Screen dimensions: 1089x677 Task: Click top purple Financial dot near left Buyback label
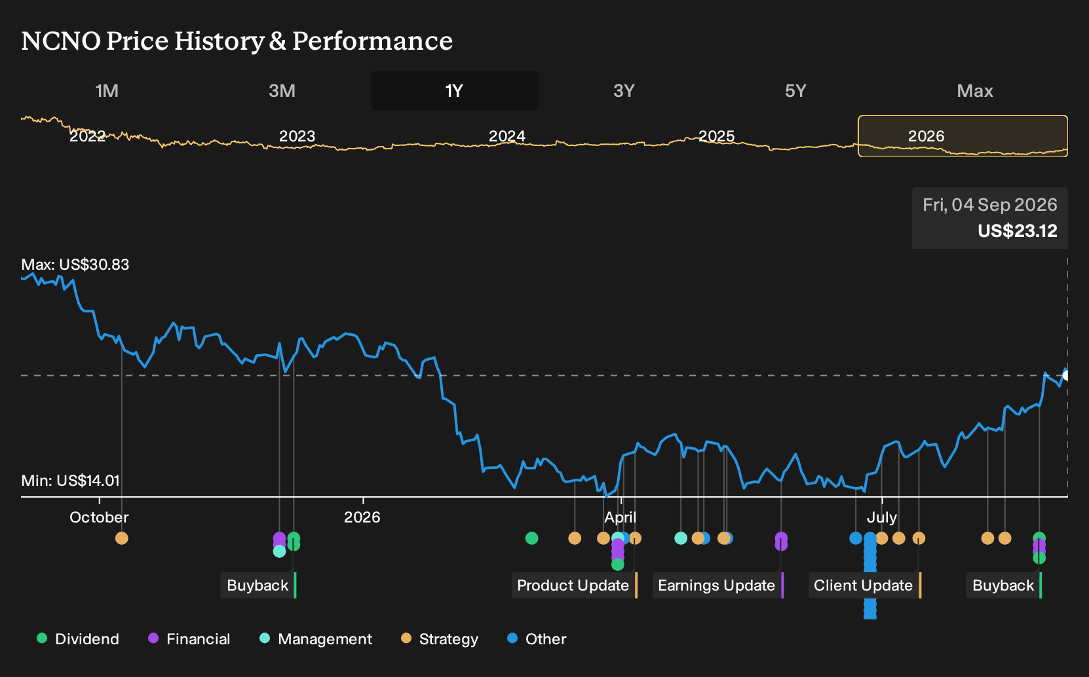pos(280,538)
